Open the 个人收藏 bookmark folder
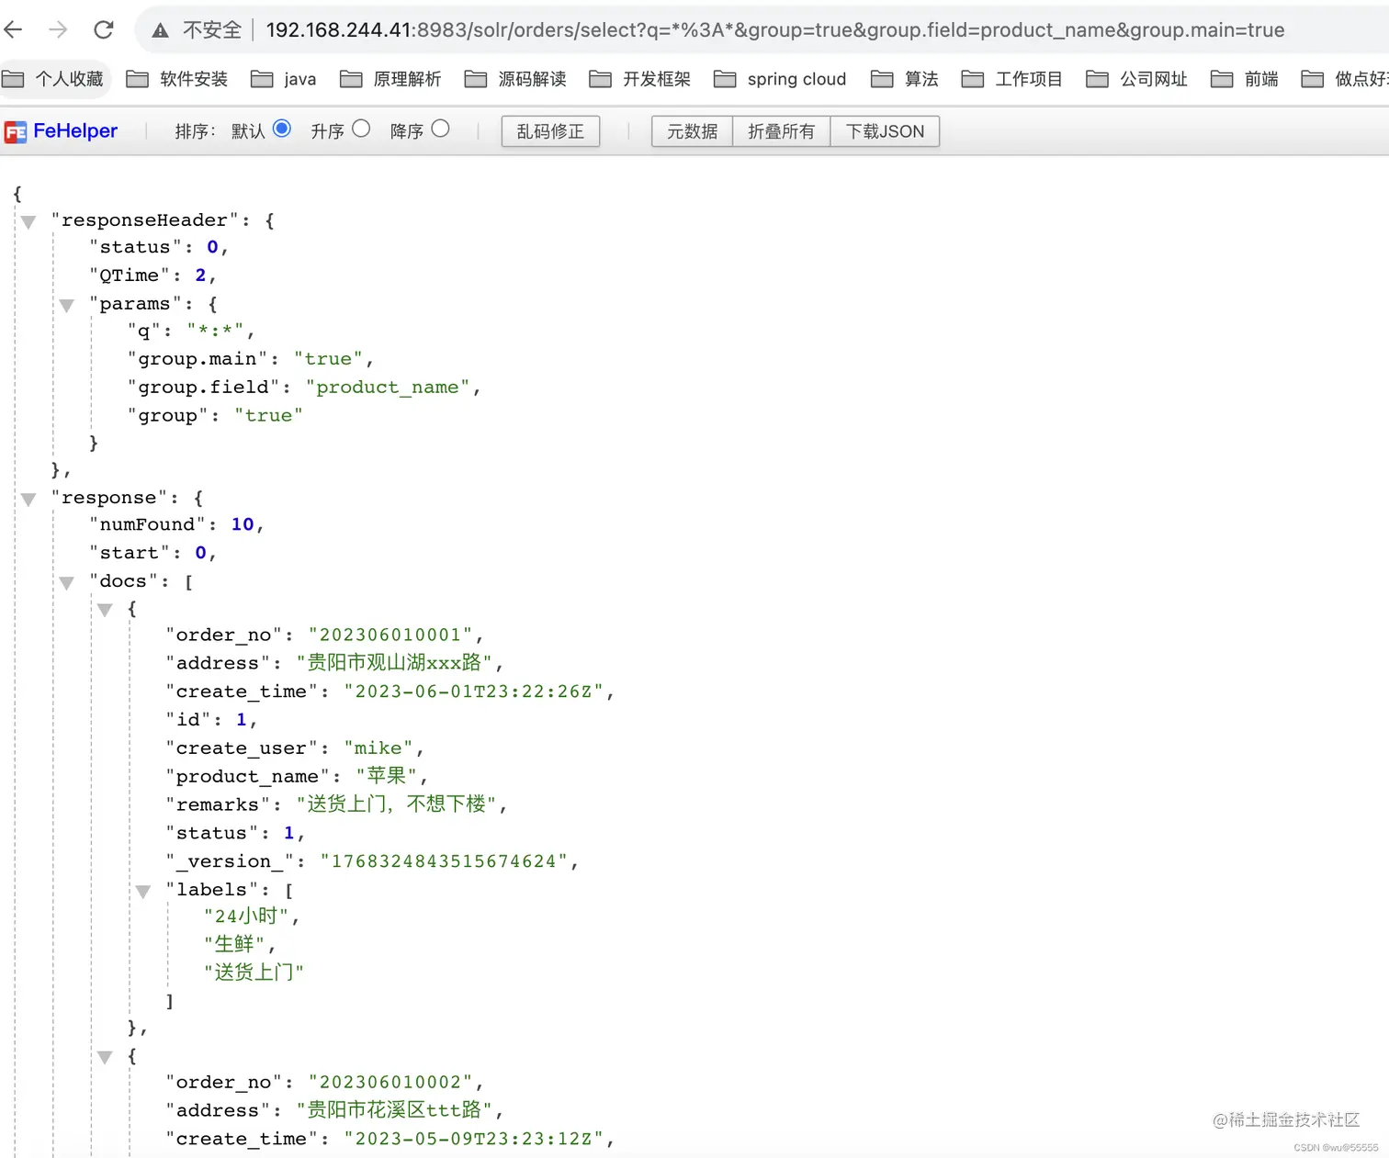The image size is (1389, 1158). tap(54, 79)
